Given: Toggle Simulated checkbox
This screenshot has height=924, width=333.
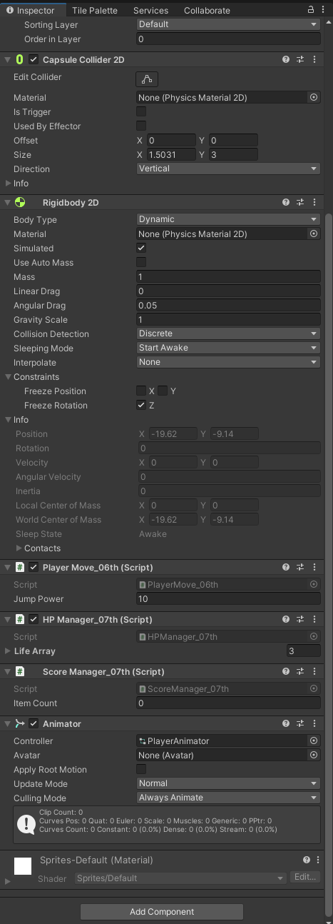Looking at the screenshot, I should coord(141,248).
